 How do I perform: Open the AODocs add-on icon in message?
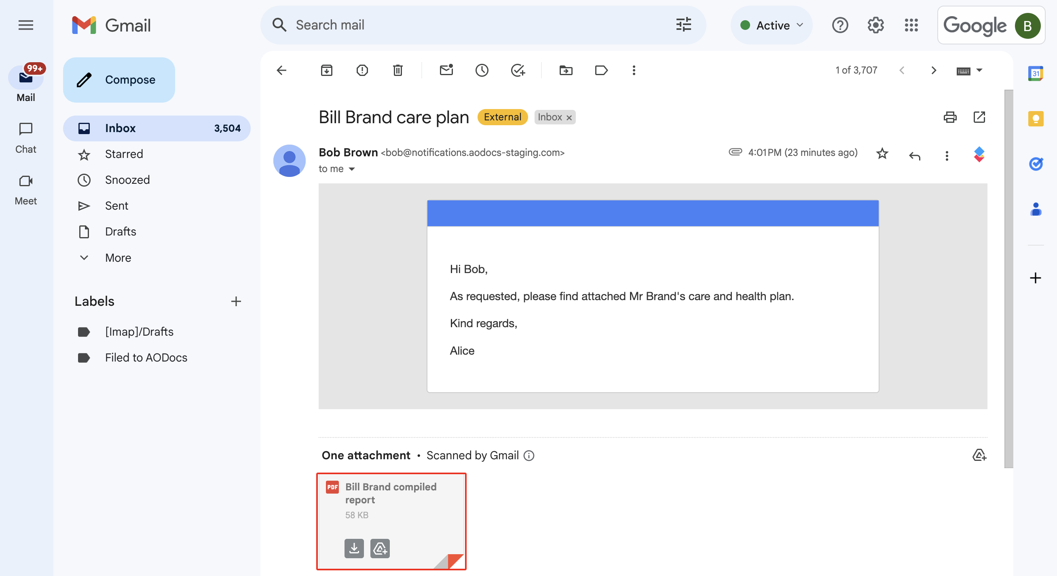point(979,155)
